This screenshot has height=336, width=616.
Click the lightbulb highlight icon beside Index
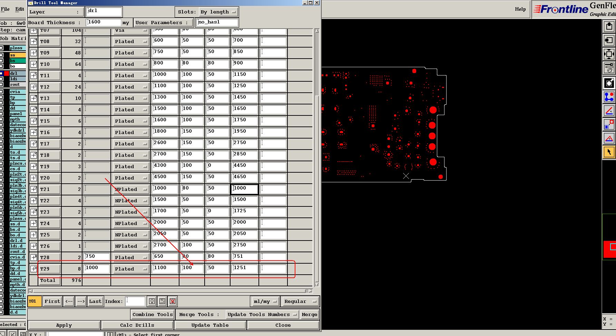pos(152,301)
